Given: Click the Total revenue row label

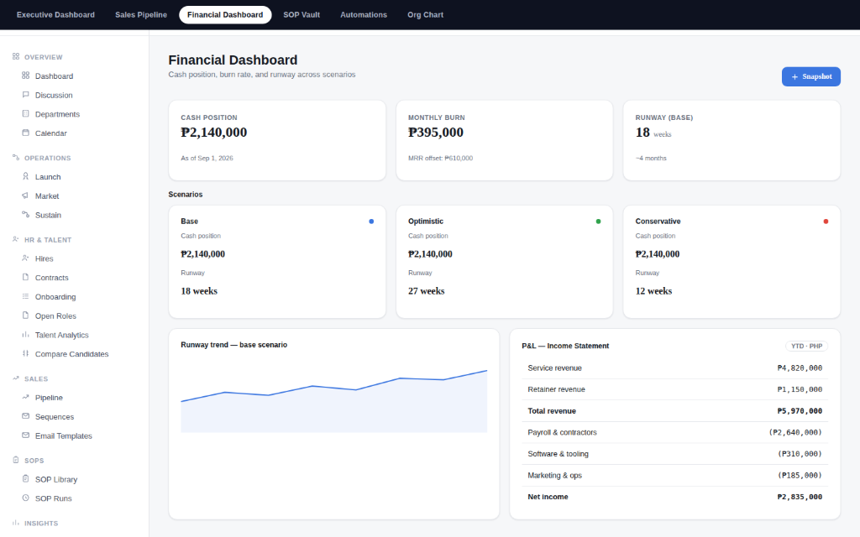Looking at the screenshot, I should tap(552, 411).
